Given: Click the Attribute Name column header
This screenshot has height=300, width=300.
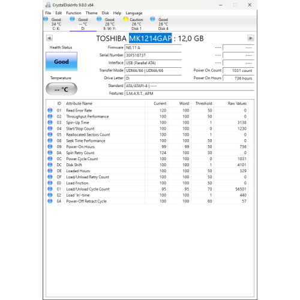Looking at the screenshot, I should pos(104,103).
